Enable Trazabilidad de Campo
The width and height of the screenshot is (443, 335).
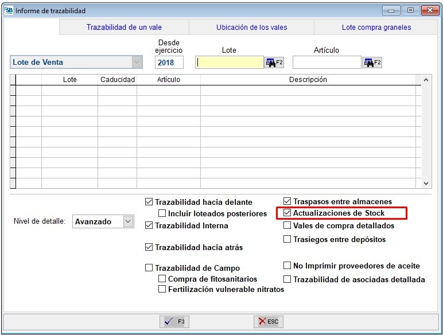[x=149, y=268]
